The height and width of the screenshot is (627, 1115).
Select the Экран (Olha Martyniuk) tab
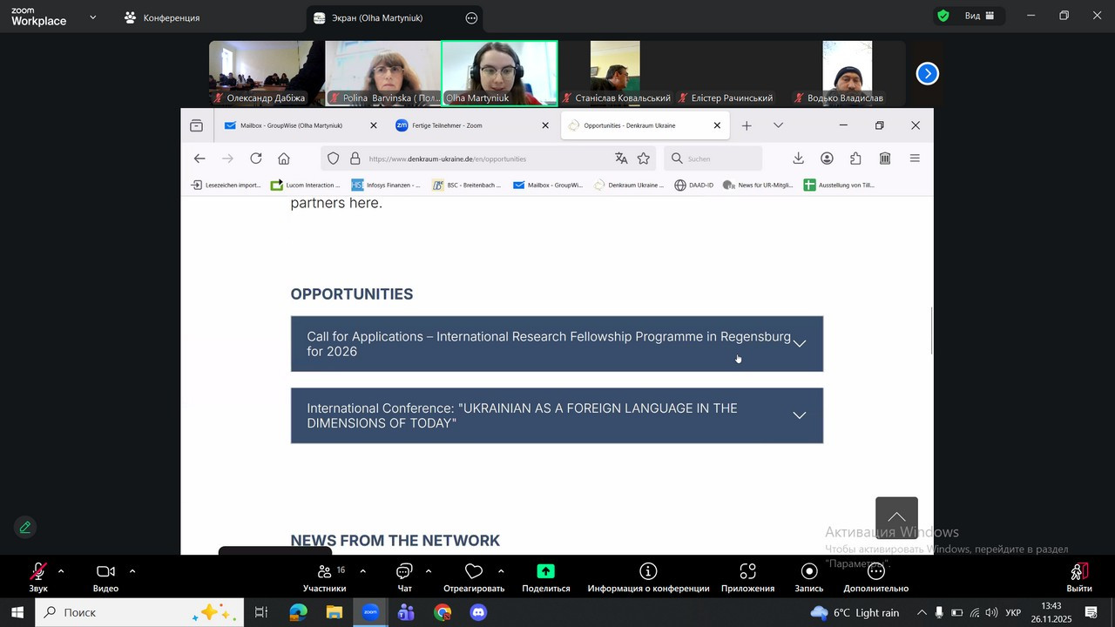click(x=395, y=18)
